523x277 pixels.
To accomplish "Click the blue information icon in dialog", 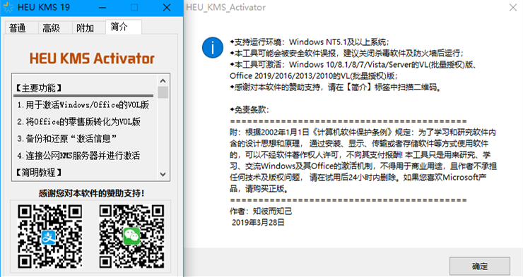I will coord(213,47).
